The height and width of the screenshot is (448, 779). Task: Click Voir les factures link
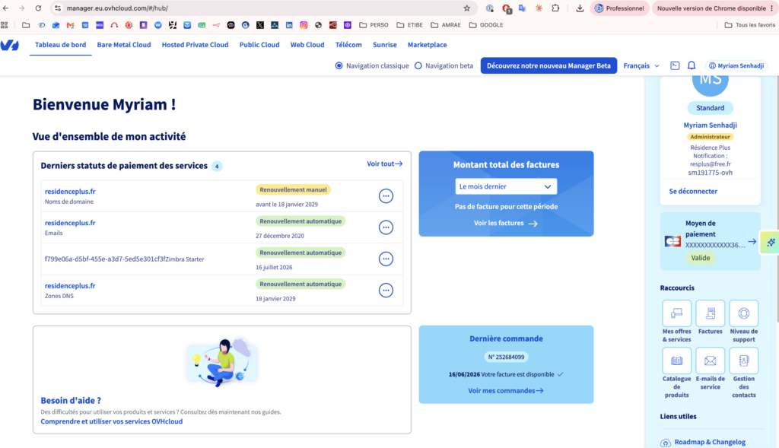tap(506, 224)
